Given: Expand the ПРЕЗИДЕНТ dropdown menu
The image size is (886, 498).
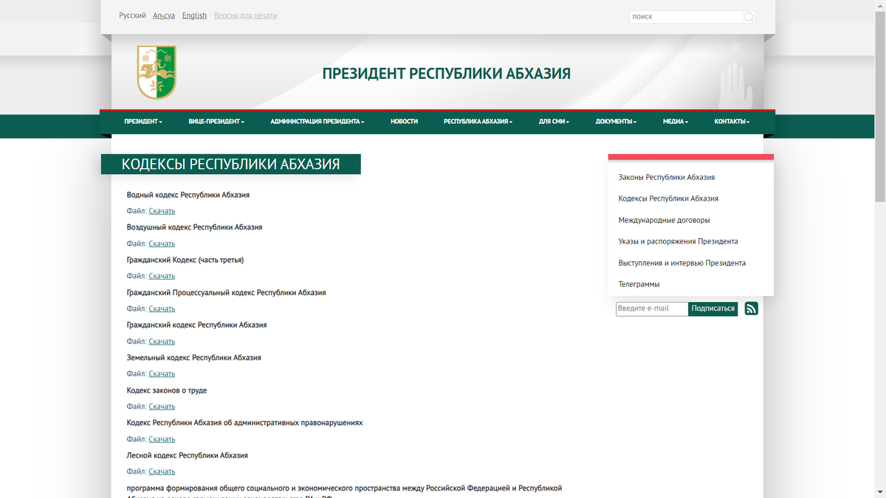Looking at the screenshot, I should pos(143,122).
